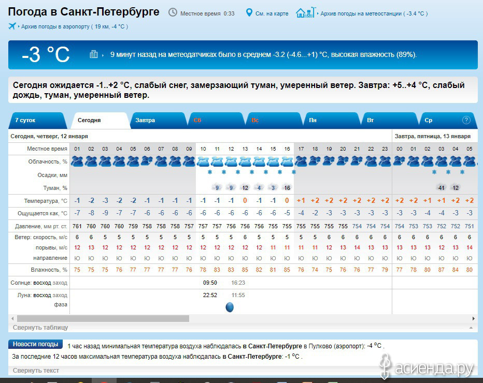Click the scrollbar left arrow
This screenshot has height=383, width=483.
[12, 318]
